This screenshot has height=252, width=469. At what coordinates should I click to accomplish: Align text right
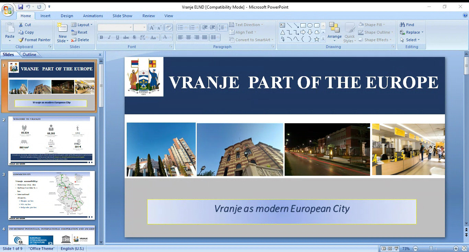[197, 37]
